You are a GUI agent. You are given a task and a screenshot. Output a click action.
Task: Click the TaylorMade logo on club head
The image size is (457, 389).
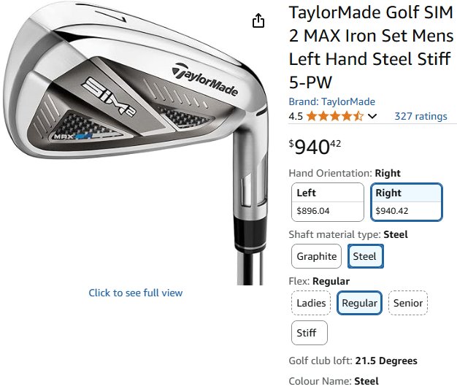(x=205, y=80)
